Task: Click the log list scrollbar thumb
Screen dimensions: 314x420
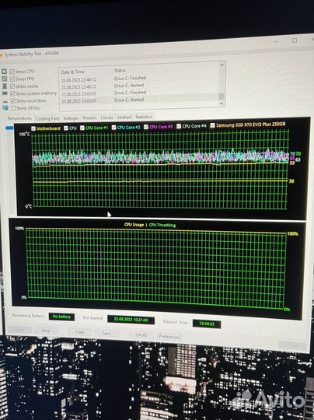Action: [222, 96]
